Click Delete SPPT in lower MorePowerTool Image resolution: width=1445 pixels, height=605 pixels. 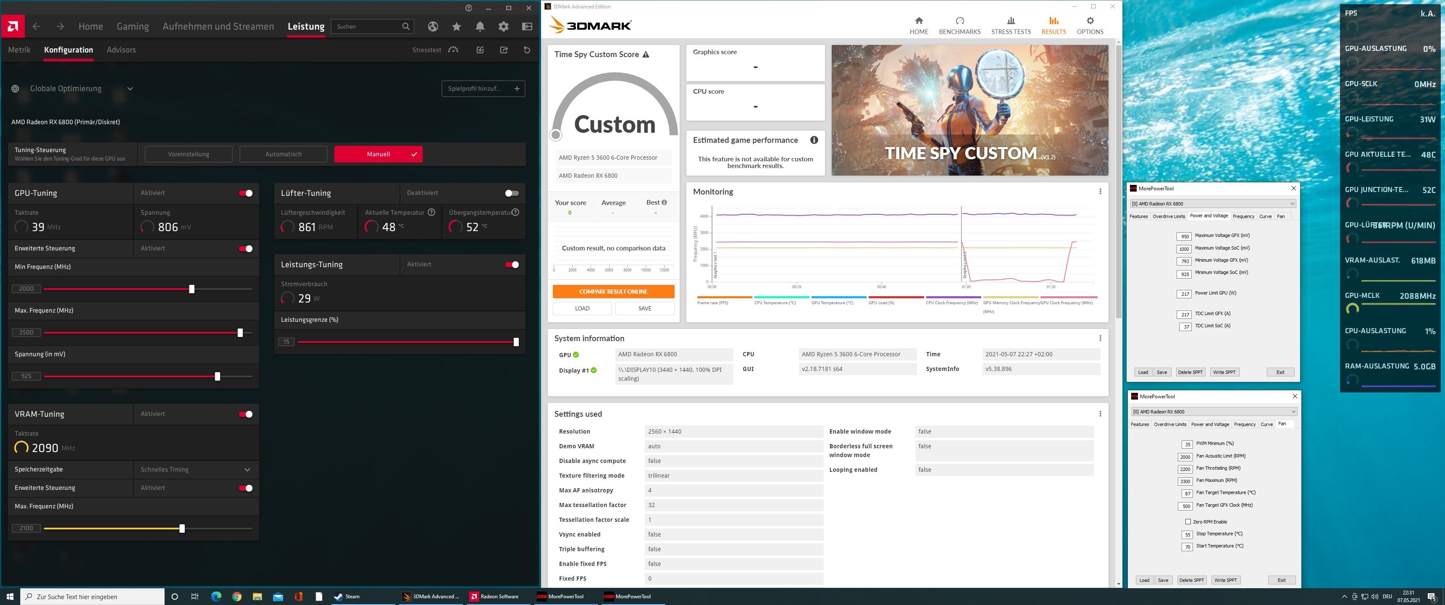pos(1191,580)
